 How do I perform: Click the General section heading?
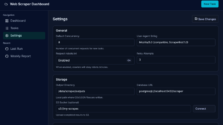click(x=61, y=31)
